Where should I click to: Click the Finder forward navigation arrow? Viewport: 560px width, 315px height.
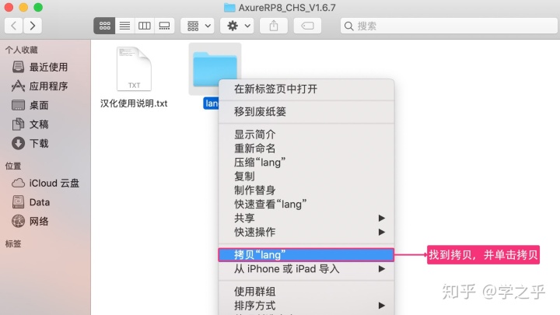[x=33, y=26]
